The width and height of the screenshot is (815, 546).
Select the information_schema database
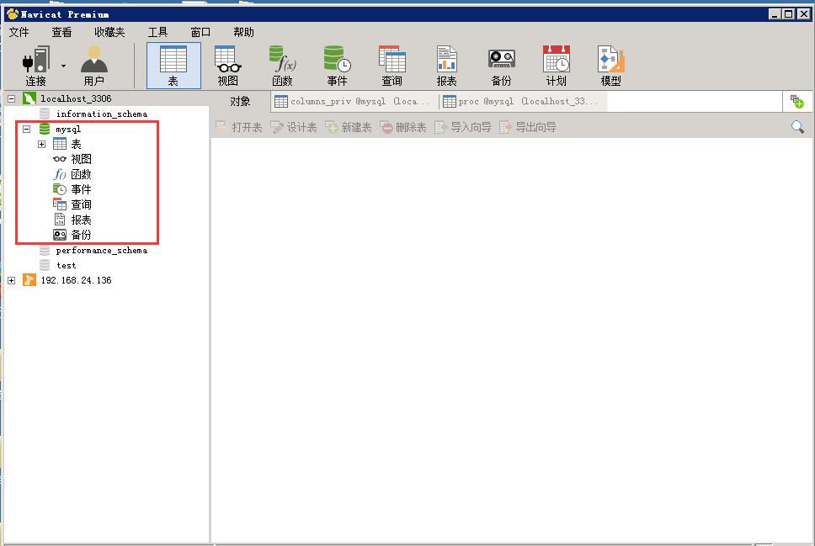[101, 114]
